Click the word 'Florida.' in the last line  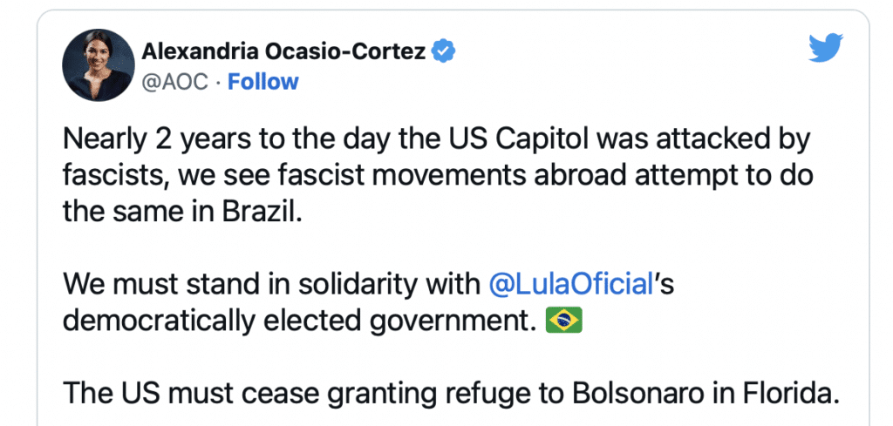[x=791, y=395]
